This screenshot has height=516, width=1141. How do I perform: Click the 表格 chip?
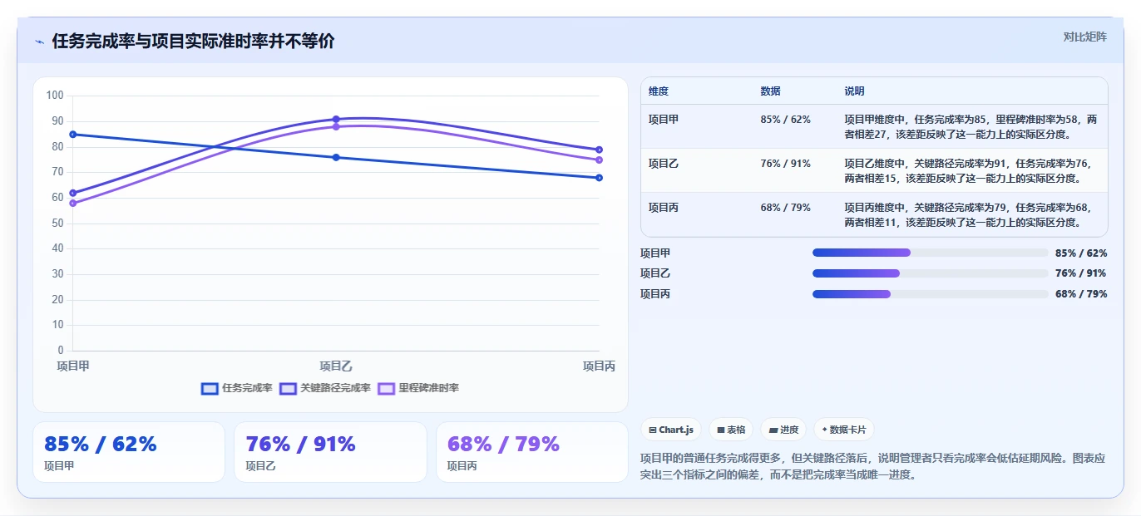[x=730, y=430]
